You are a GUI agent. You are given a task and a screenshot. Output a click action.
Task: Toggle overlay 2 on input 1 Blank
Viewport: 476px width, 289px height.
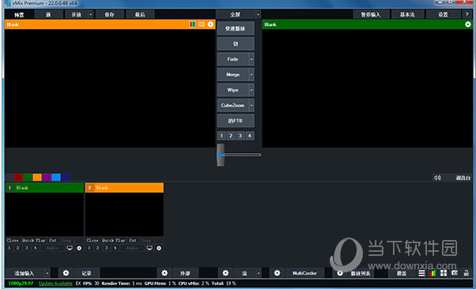click(x=18, y=248)
